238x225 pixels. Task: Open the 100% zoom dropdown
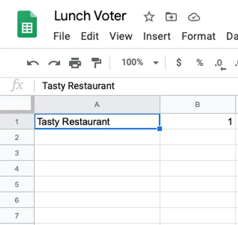click(140, 62)
